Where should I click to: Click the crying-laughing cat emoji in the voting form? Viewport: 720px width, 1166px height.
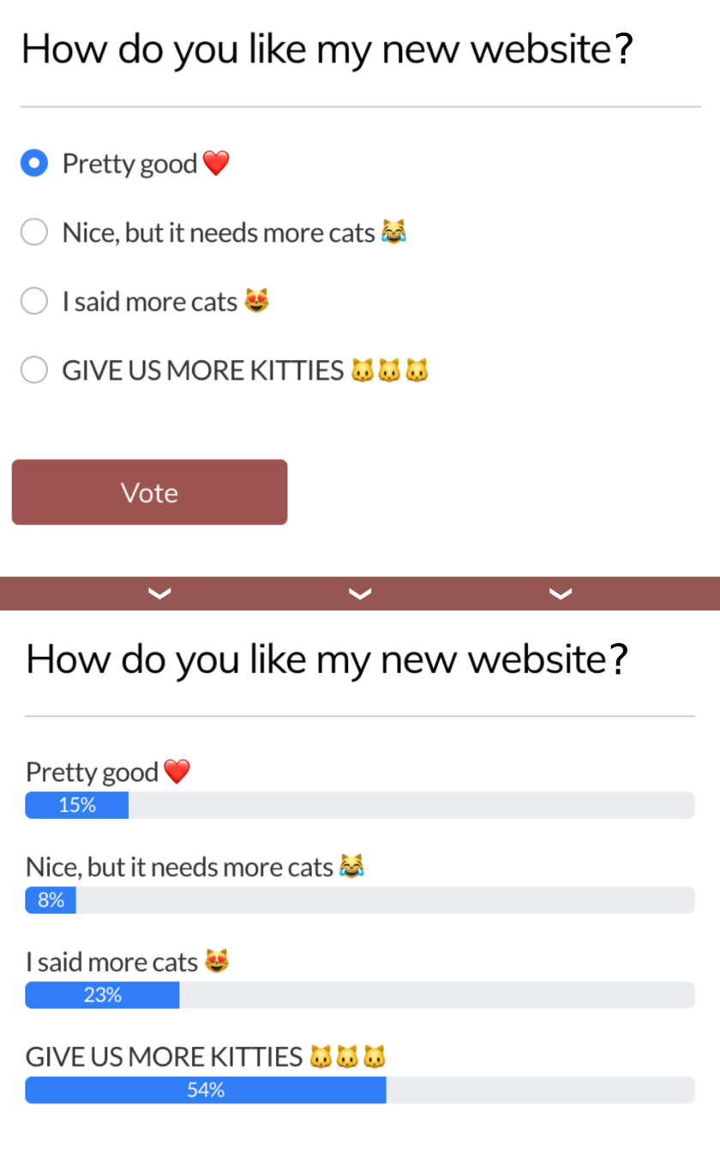coord(393,231)
